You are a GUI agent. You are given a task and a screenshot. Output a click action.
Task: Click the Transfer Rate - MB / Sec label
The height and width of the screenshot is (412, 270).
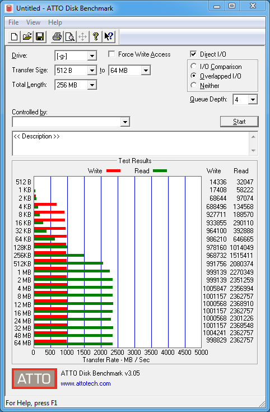click(116, 360)
